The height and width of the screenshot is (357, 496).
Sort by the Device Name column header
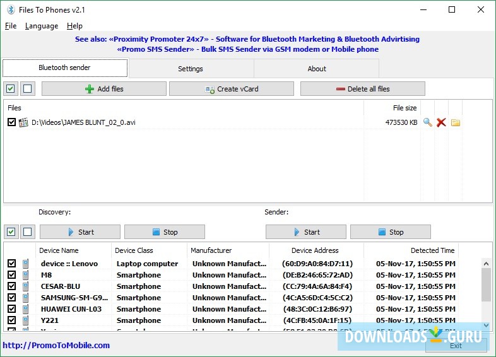73,250
